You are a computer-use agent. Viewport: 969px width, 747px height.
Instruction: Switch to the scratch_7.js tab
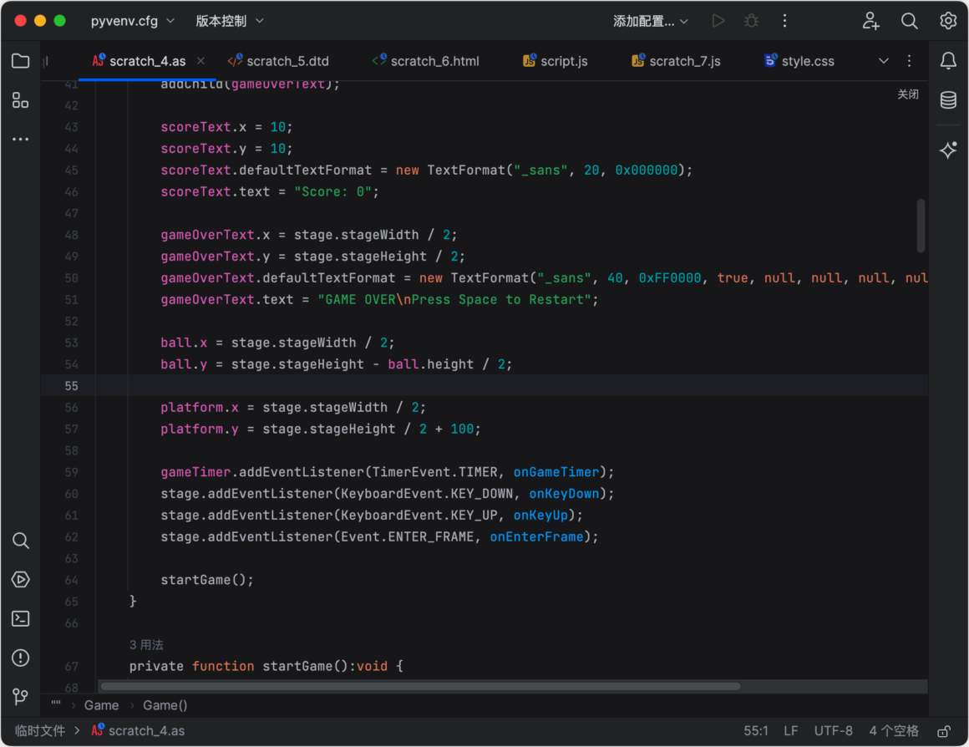(676, 61)
